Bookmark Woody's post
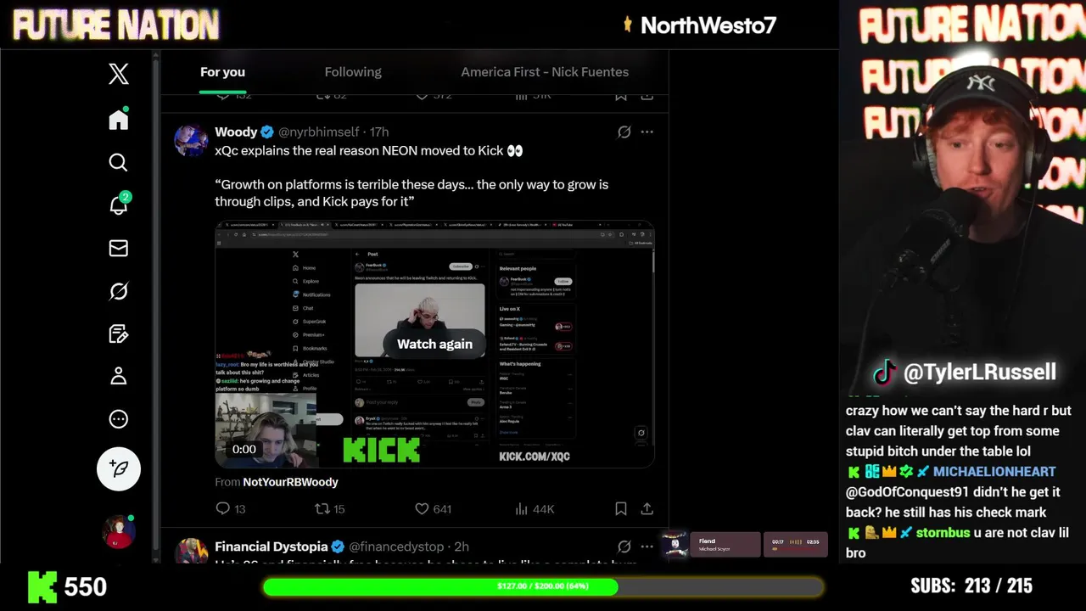This screenshot has width=1086, height=611. click(x=621, y=508)
